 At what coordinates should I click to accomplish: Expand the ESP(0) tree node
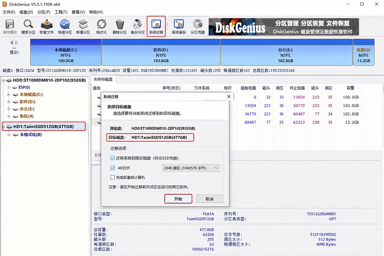(x=9, y=87)
